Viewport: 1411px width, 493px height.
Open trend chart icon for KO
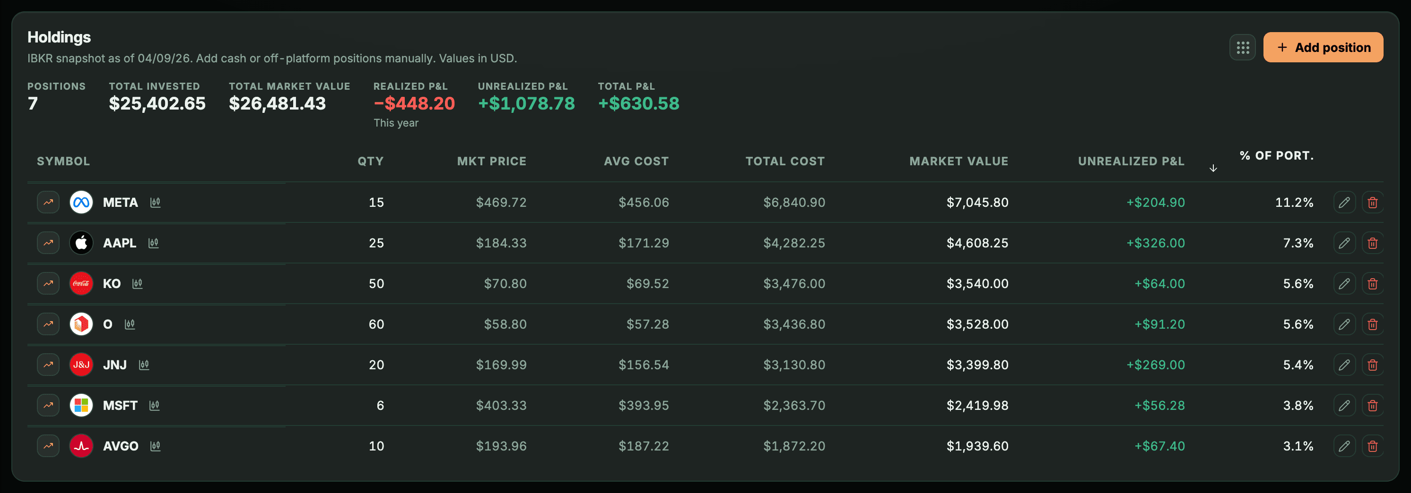pyautogui.click(x=48, y=283)
